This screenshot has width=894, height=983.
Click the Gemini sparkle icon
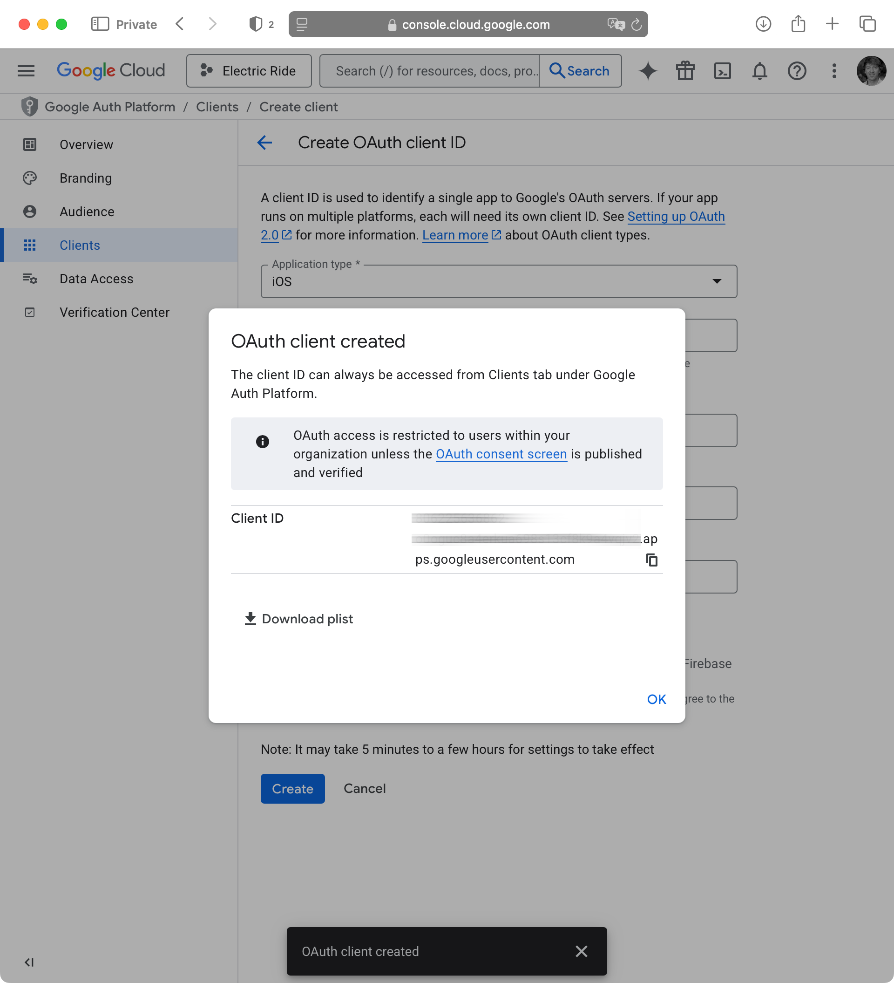coord(648,71)
